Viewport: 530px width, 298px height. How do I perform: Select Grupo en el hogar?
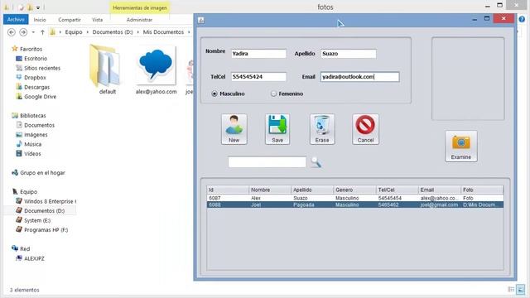[38, 173]
